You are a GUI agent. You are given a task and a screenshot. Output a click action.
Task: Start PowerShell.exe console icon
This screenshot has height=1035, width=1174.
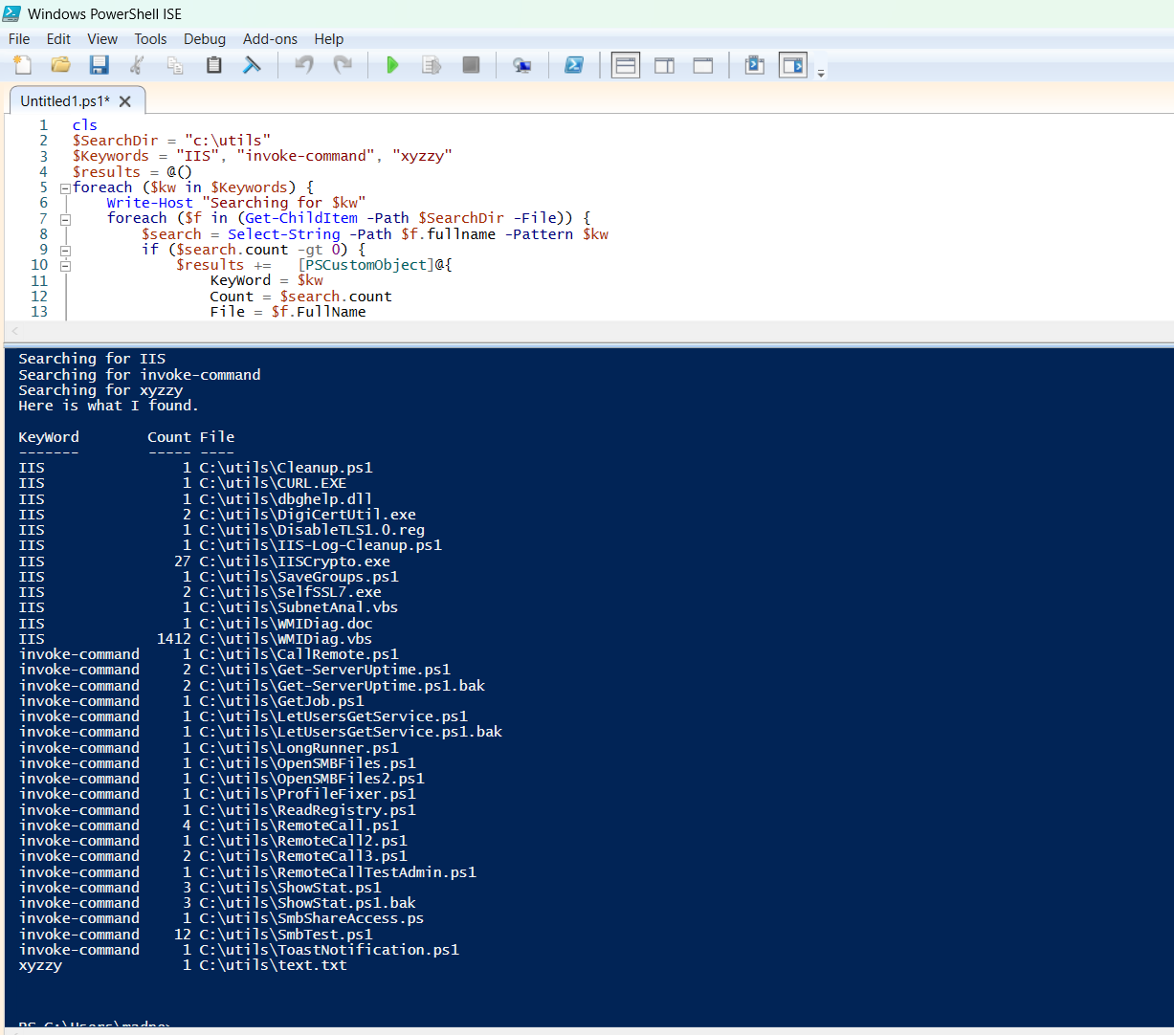tap(574, 65)
